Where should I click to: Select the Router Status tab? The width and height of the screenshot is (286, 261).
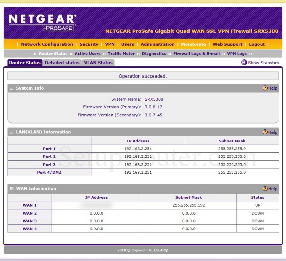25,63
